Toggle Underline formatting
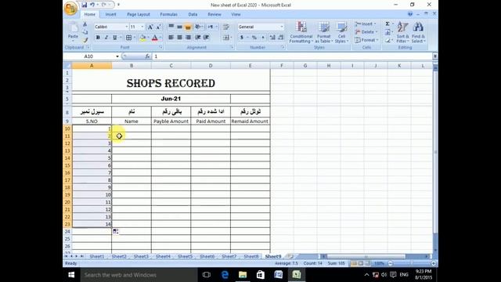 (115, 38)
